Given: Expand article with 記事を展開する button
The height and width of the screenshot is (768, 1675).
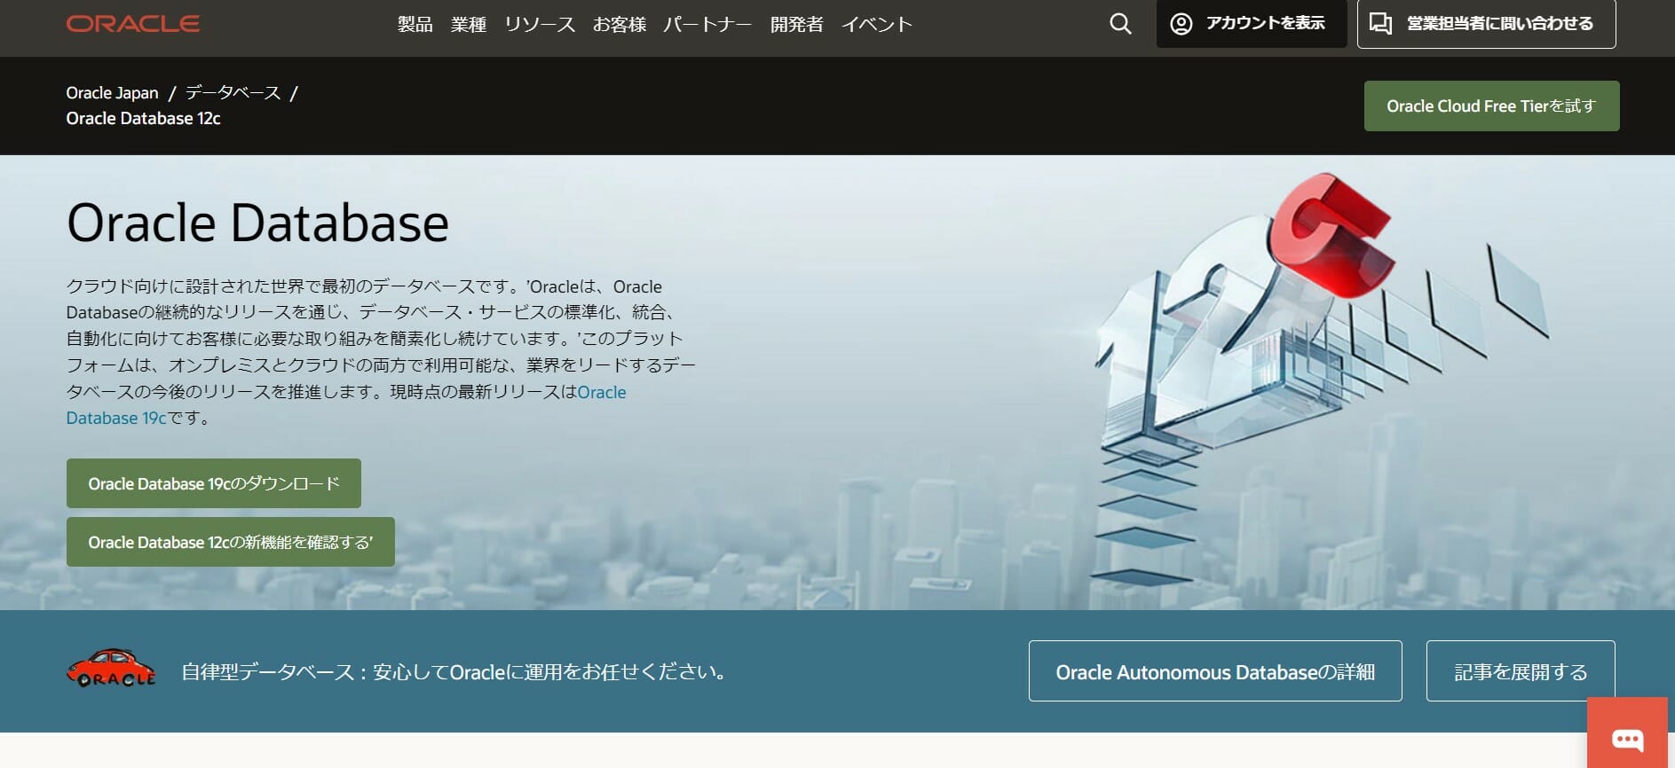Looking at the screenshot, I should pos(1521,671).
